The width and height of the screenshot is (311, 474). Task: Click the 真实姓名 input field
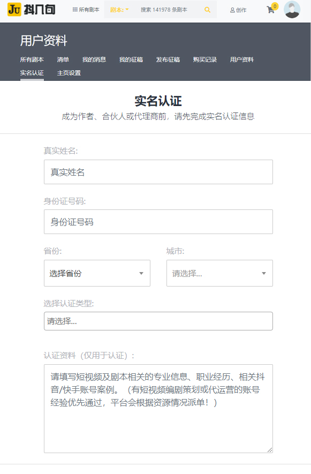158,172
